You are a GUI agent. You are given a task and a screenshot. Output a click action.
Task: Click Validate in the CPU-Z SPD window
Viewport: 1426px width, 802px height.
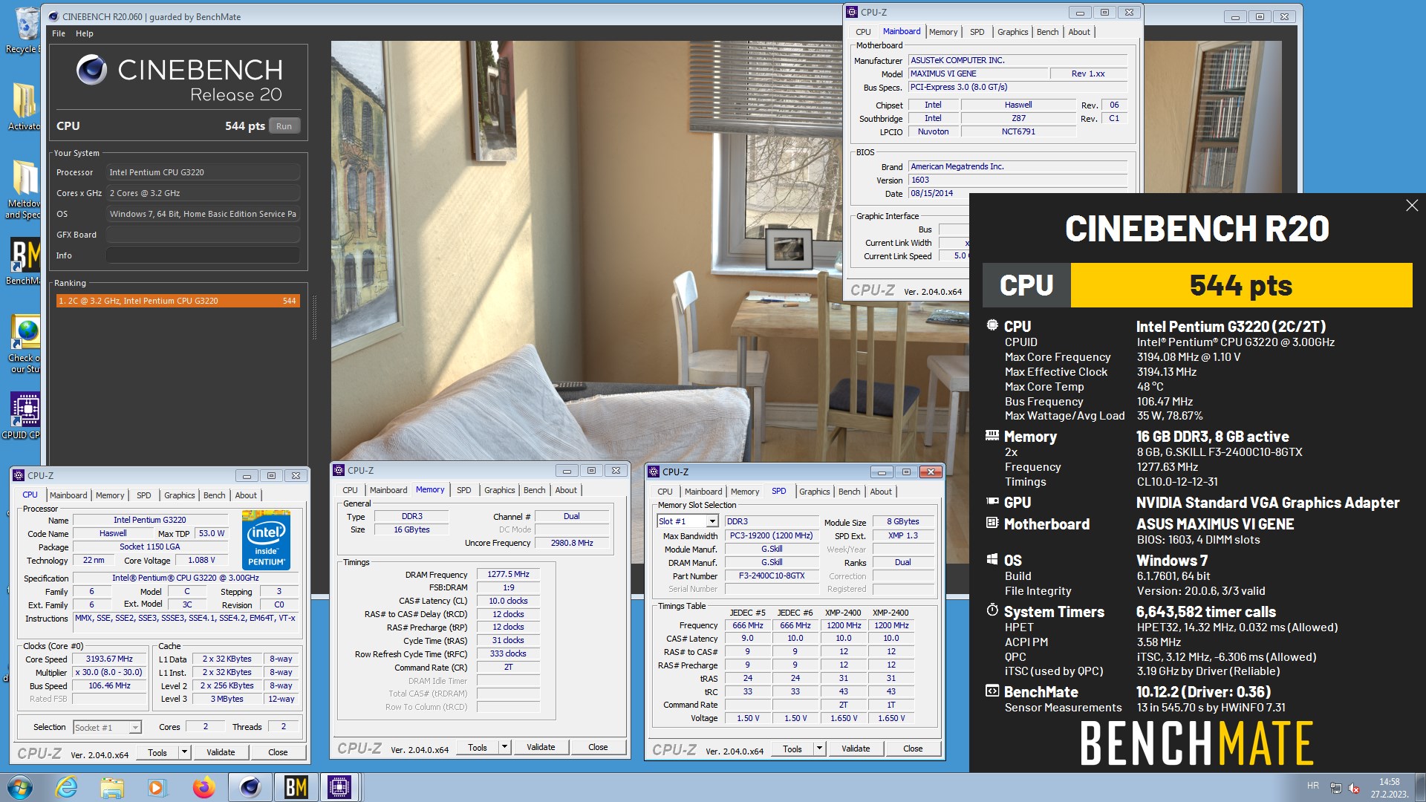tap(856, 749)
